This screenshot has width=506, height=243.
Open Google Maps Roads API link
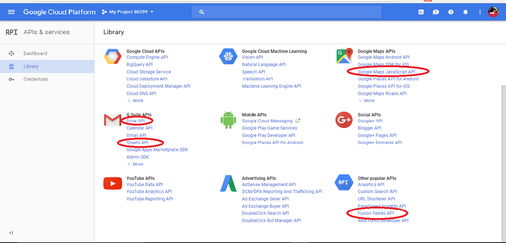(x=382, y=94)
